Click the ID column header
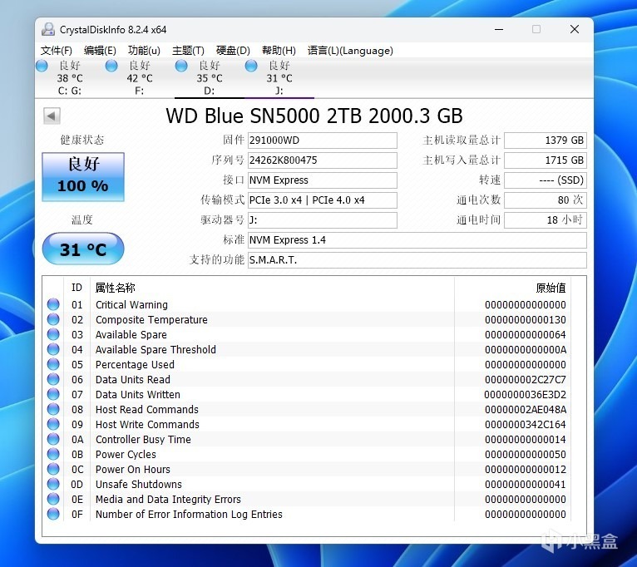The height and width of the screenshot is (567, 637). (77, 288)
